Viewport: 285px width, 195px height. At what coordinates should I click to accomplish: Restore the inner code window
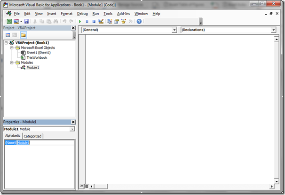click(271, 14)
